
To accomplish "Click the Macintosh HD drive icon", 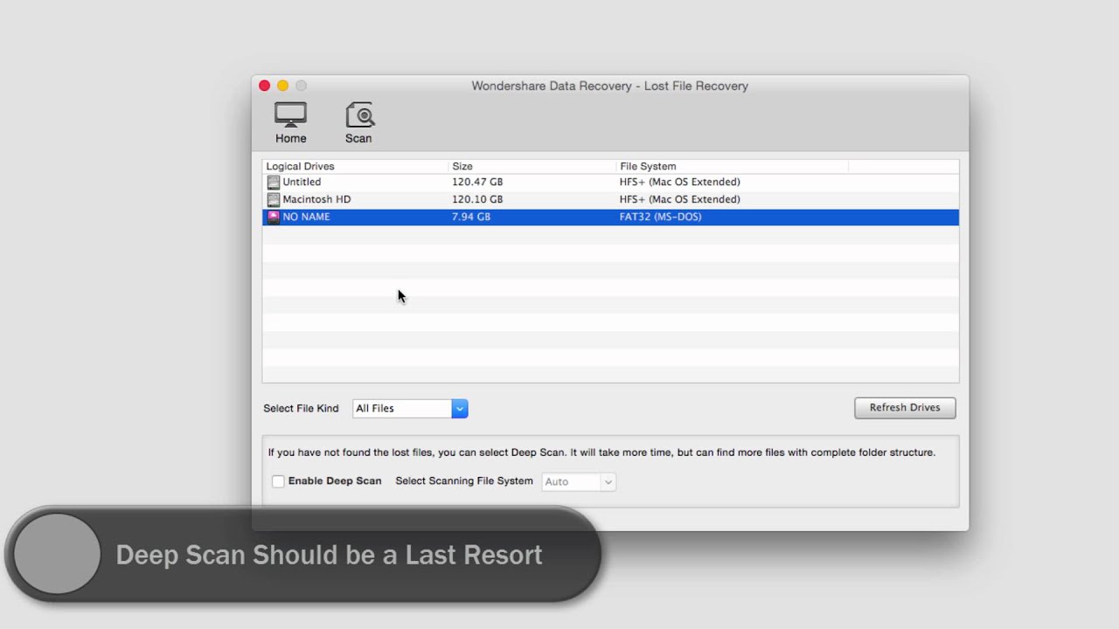I will point(274,200).
